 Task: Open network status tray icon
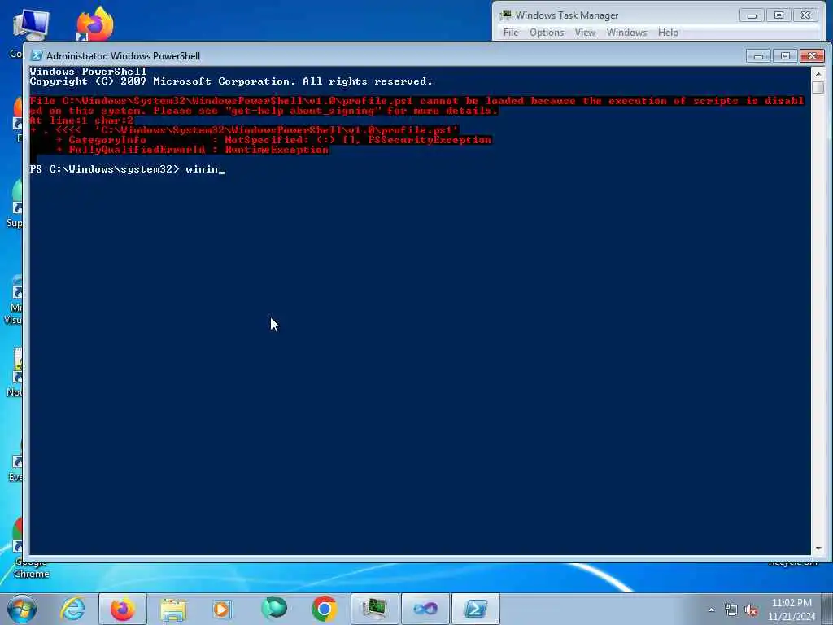point(731,610)
